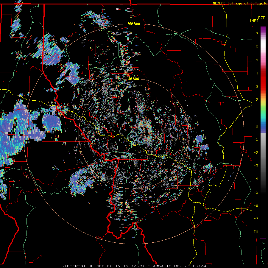The height and width of the screenshot is (268, 268).
Task: Click the legend value -3
Action: click(256, 166)
